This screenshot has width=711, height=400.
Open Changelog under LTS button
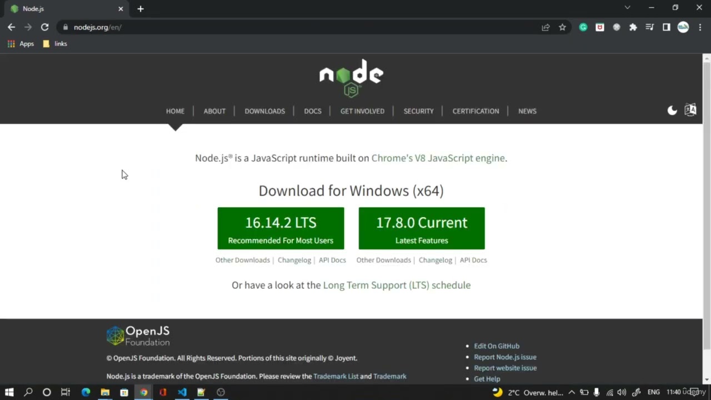point(294,260)
